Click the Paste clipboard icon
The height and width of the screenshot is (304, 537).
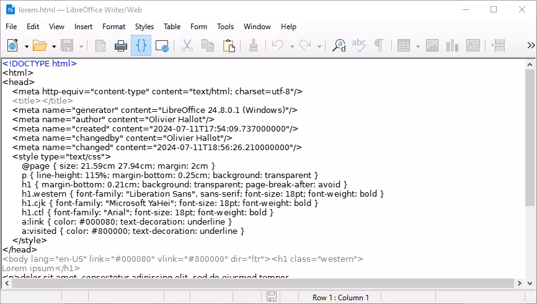229,45
